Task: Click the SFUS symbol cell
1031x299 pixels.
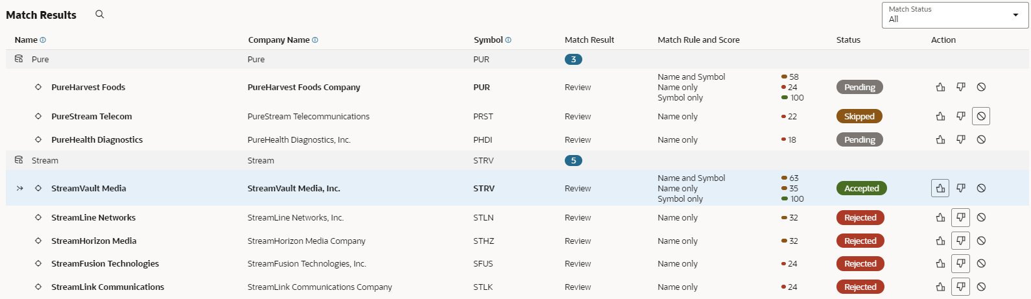Action: pos(483,264)
